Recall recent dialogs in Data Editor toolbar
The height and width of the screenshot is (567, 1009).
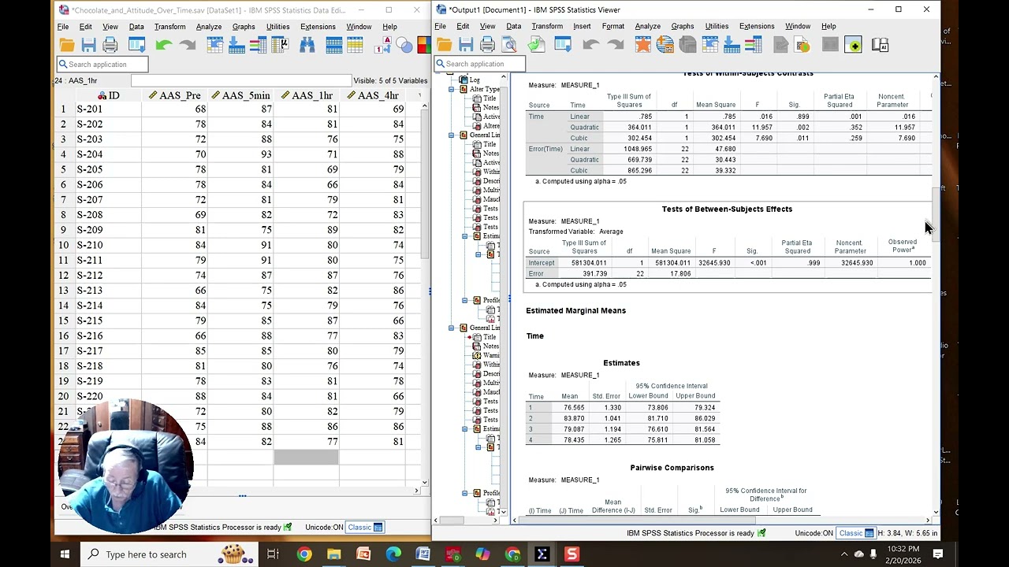pos(136,45)
